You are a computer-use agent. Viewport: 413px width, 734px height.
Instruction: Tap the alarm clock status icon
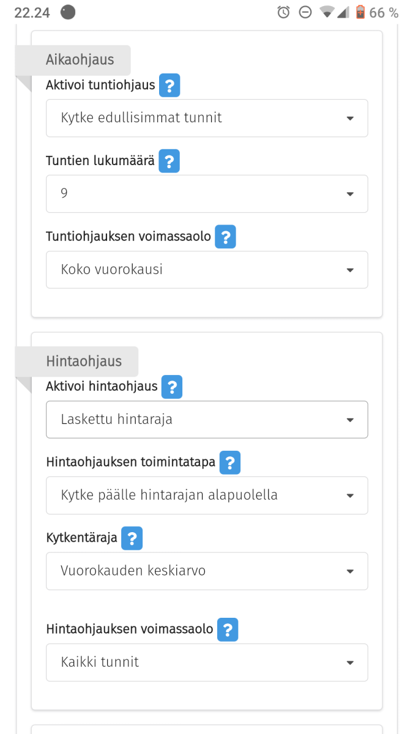pyautogui.click(x=283, y=12)
